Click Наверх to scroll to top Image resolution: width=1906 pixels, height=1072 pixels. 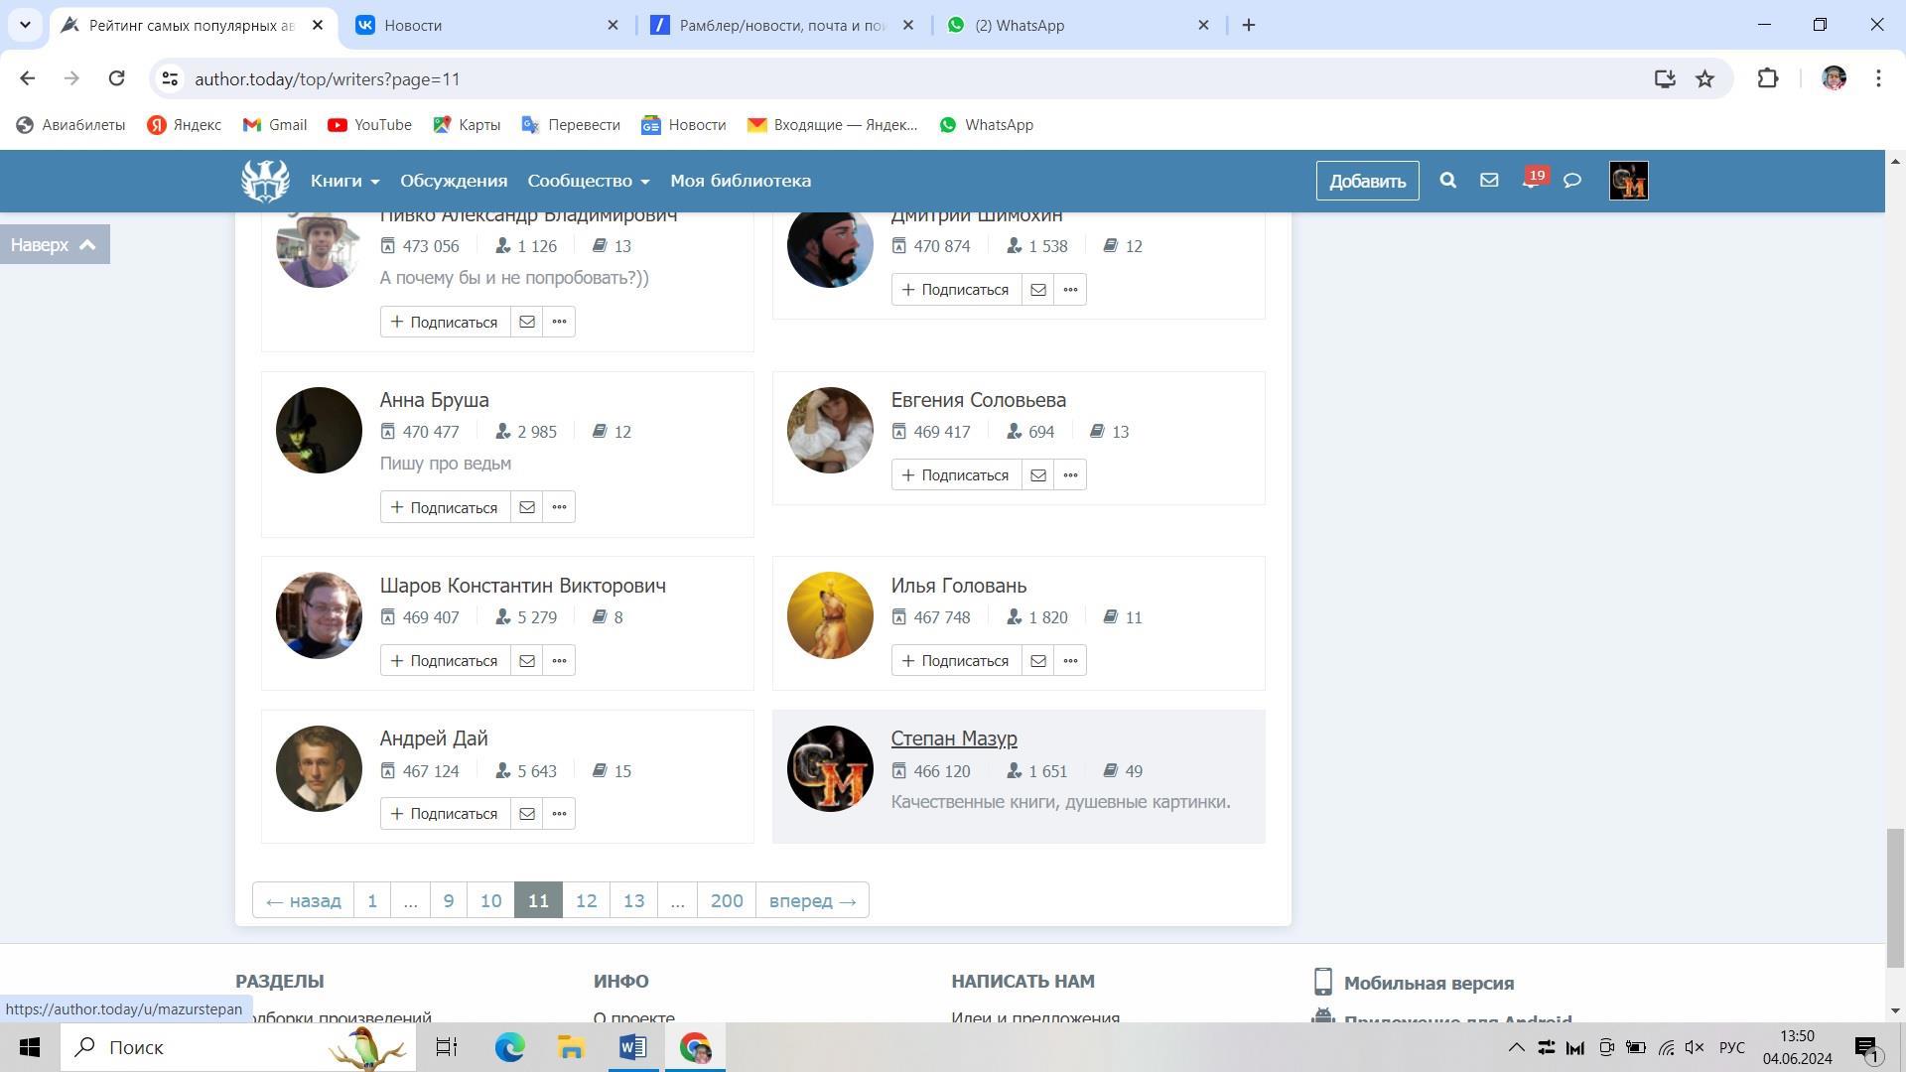[55, 244]
